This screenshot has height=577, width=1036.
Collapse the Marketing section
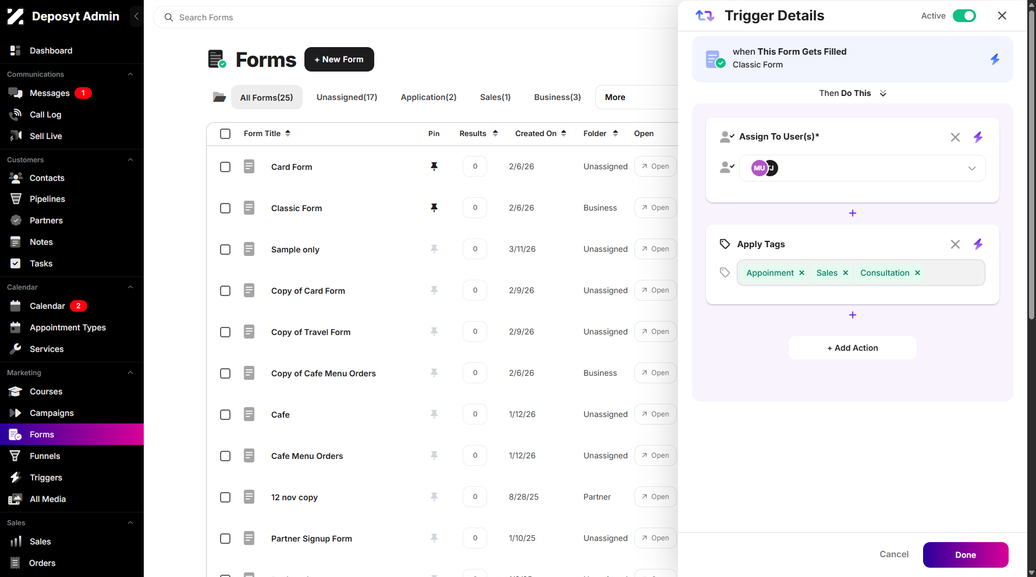pos(130,373)
